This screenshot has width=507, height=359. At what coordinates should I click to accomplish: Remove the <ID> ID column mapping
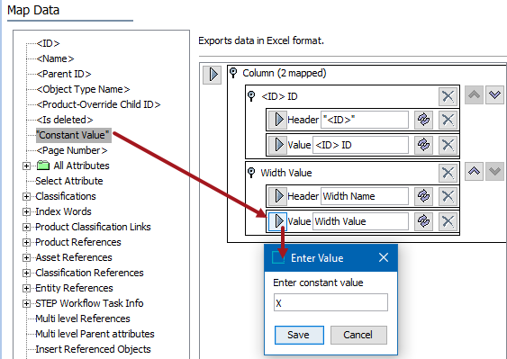point(448,96)
